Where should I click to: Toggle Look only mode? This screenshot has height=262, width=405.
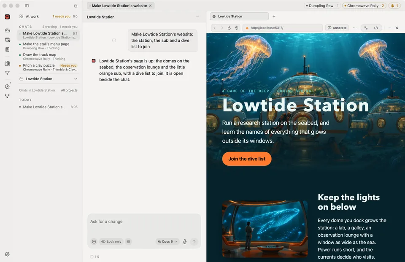[x=111, y=242]
